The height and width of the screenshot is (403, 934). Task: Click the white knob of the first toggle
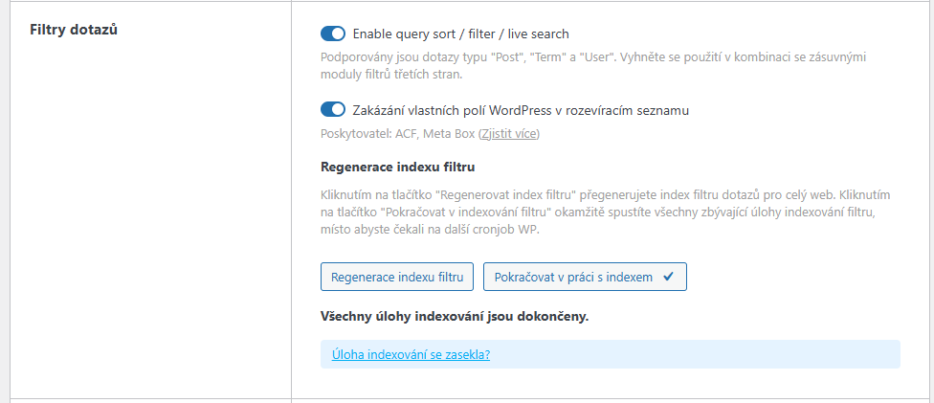338,34
